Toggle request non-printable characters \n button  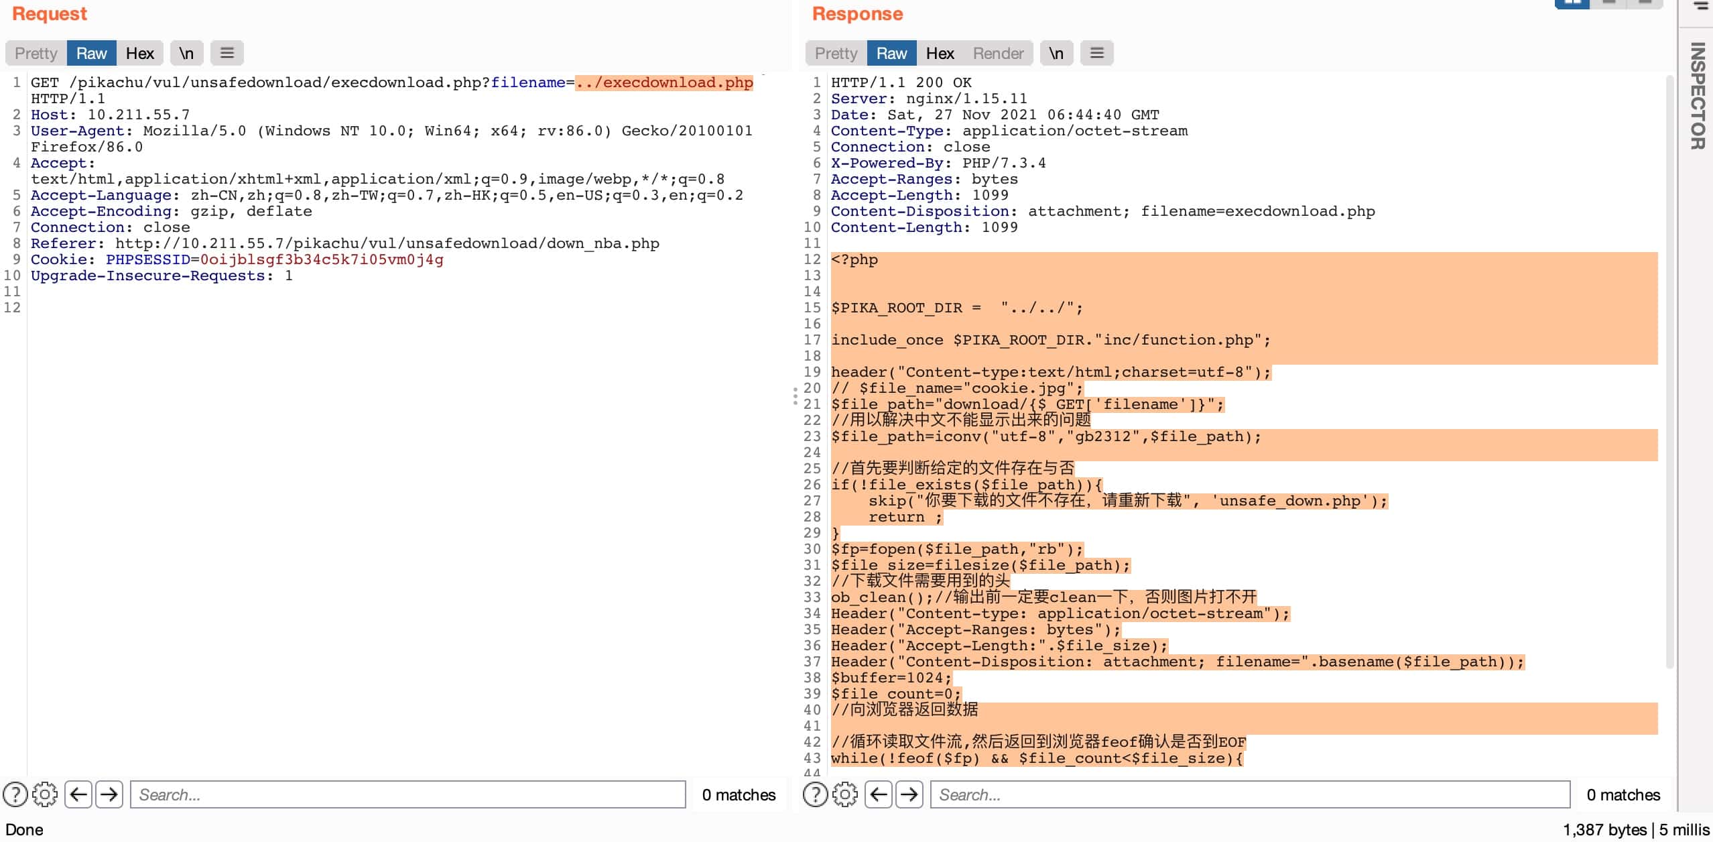(x=186, y=53)
